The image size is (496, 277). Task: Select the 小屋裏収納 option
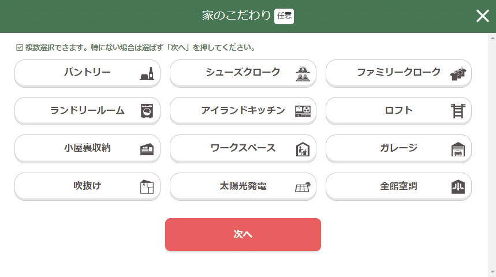[x=87, y=148]
